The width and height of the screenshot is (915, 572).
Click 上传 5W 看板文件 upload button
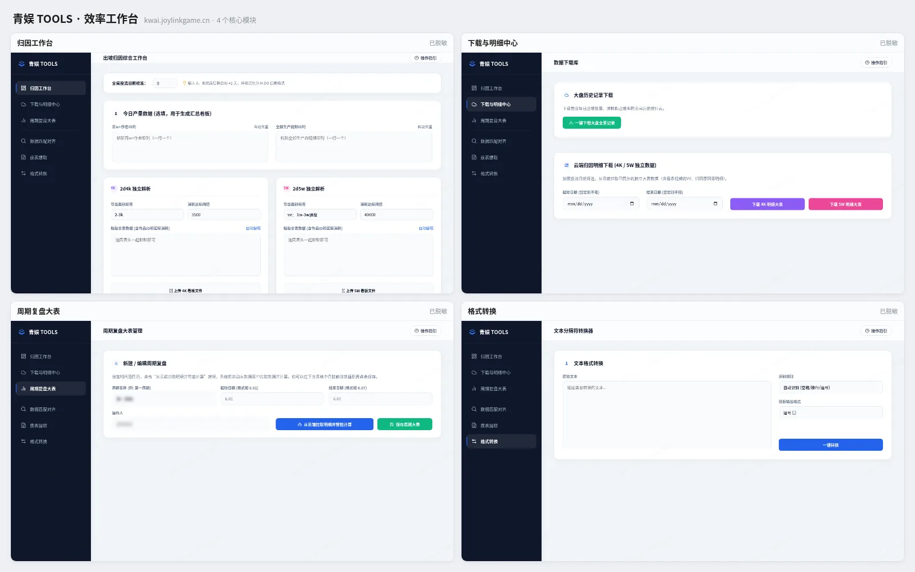pyautogui.click(x=359, y=289)
